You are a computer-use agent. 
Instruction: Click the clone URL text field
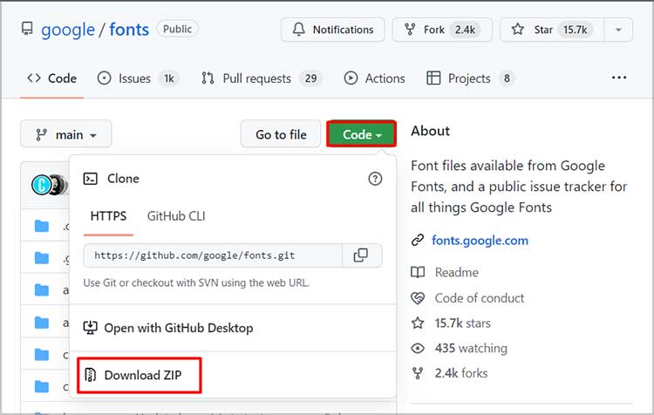click(213, 255)
